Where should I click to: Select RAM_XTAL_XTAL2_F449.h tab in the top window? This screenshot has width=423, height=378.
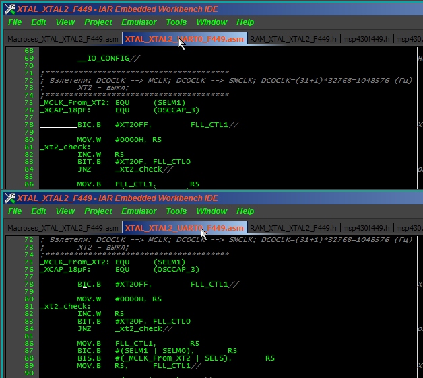point(293,39)
